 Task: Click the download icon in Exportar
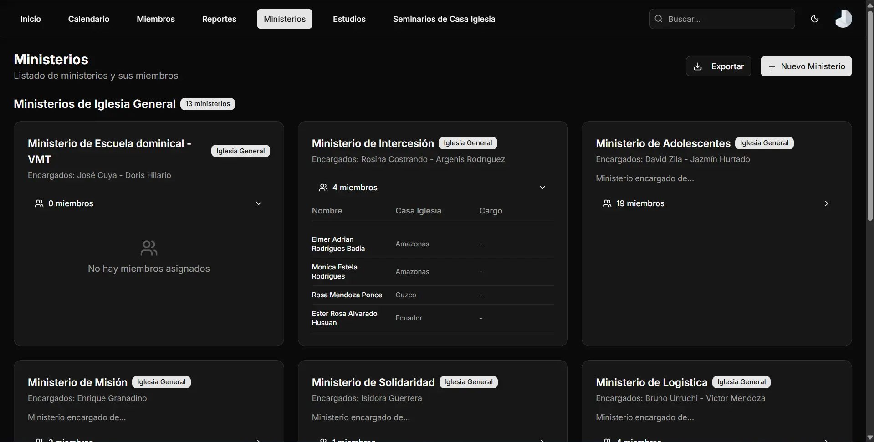[697, 66]
